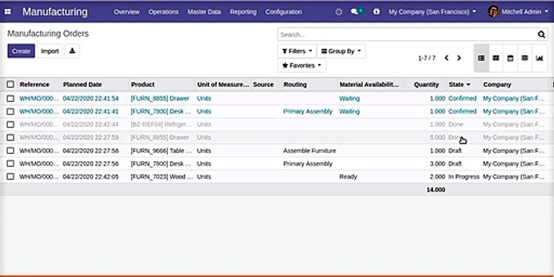
Task: Sort by Quantity column header
Action: click(x=426, y=84)
